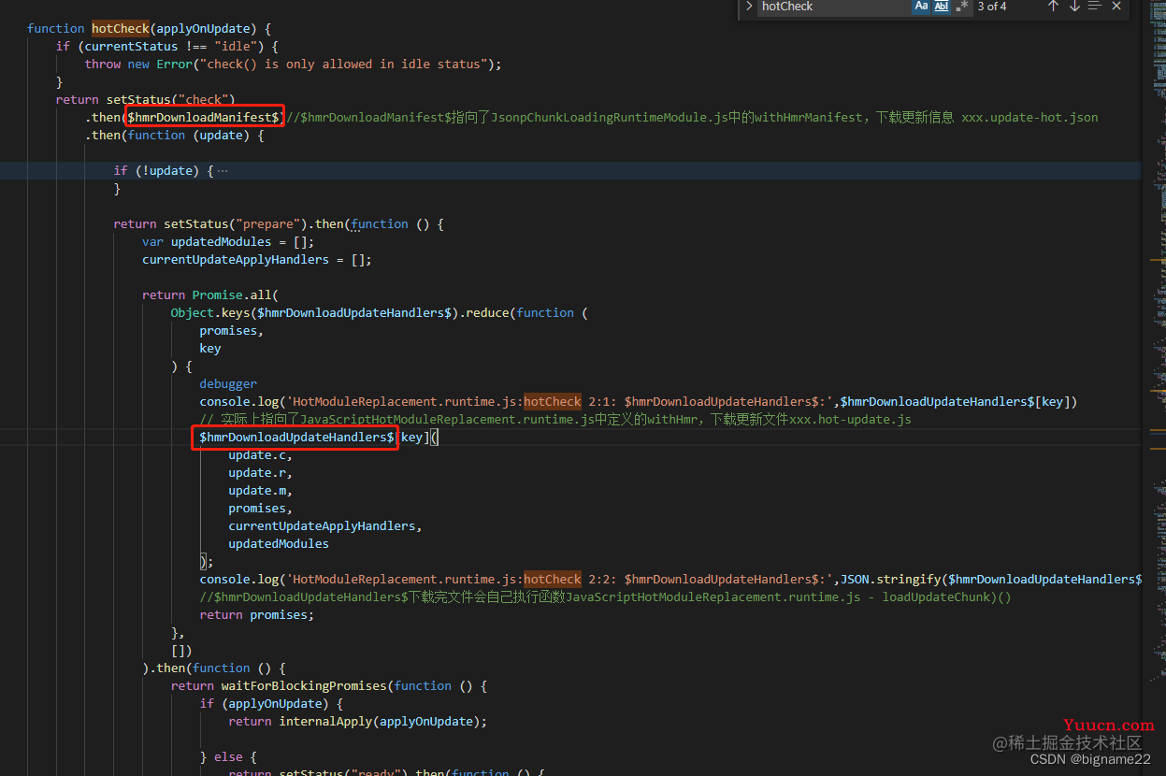The width and height of the screenshot is (1166, 776).
Task: Close the find widget
Action: click(x=1116, y=7)
